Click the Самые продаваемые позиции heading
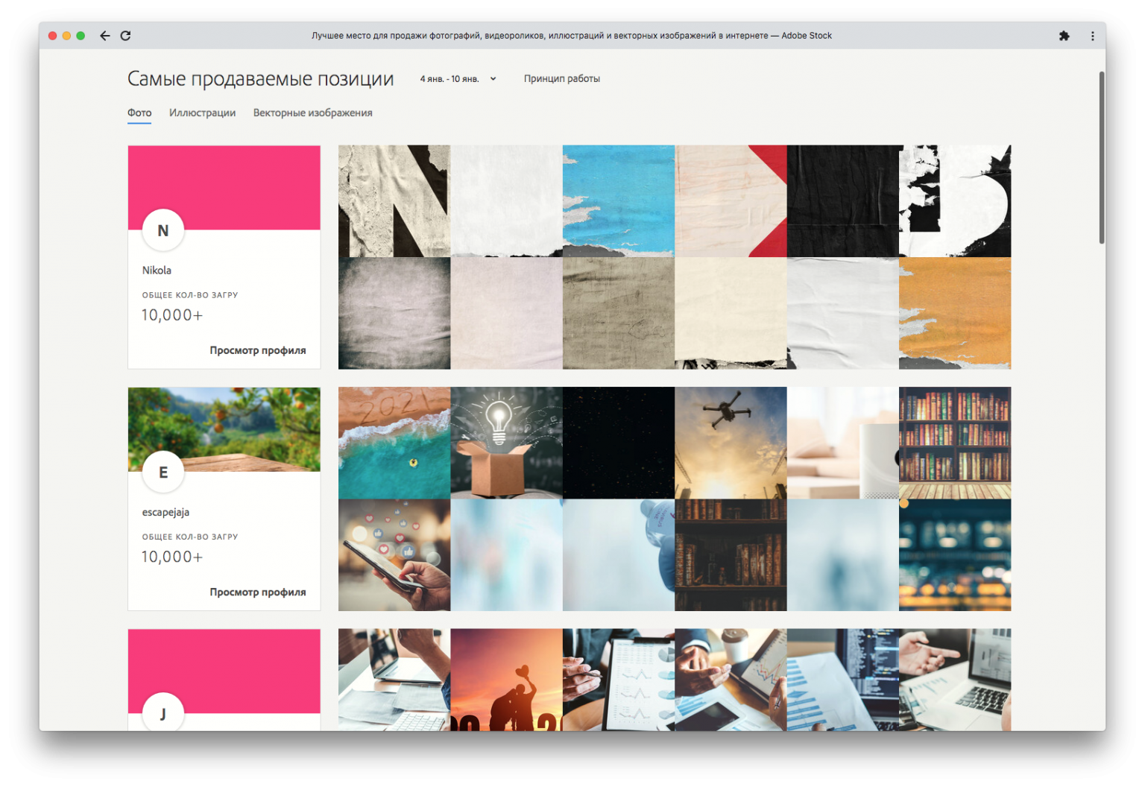The width and height of the screenshot is (1145, 787). 260,79
